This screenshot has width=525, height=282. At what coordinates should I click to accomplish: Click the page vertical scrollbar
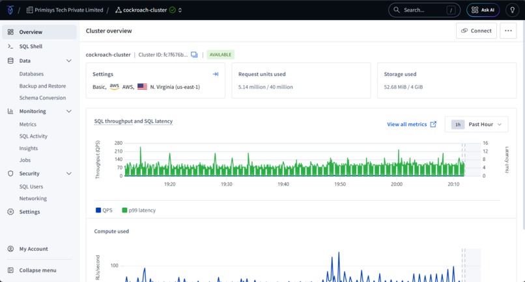point(523,125)
